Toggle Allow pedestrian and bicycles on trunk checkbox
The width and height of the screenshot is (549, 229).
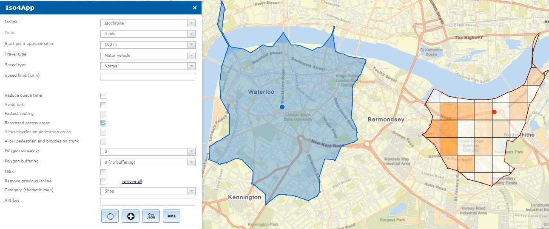(x=103, y=142)
